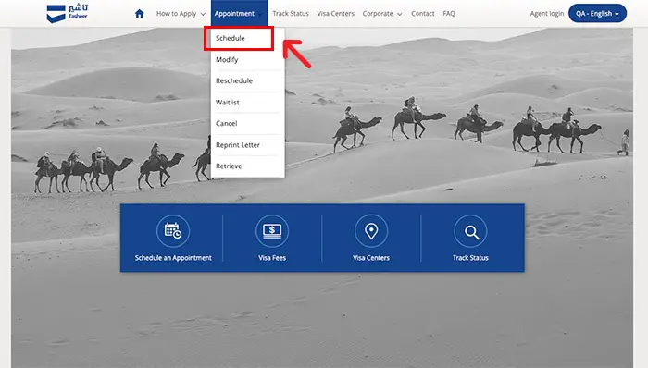Expand the How to Apply dropdown
Screen dimensions: 648x368
point(181,14)
